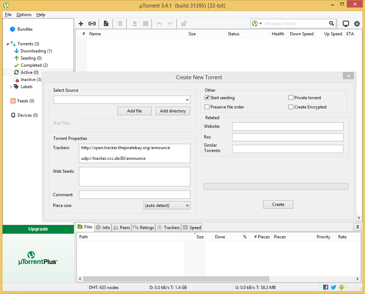
Task: Click the Comment input field
Action: click(x=135, y=195)
